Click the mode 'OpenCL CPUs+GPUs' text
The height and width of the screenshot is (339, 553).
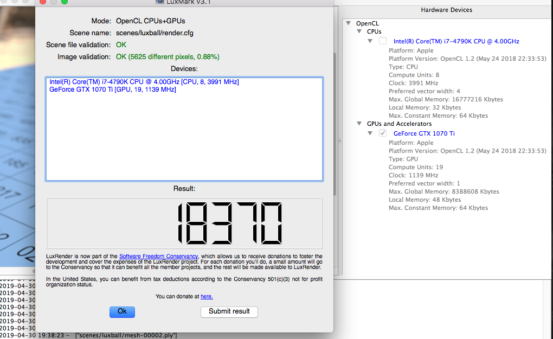click(151, 21)
